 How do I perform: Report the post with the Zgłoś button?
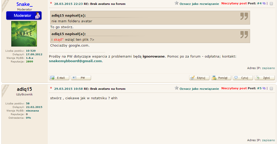(265, 78)
